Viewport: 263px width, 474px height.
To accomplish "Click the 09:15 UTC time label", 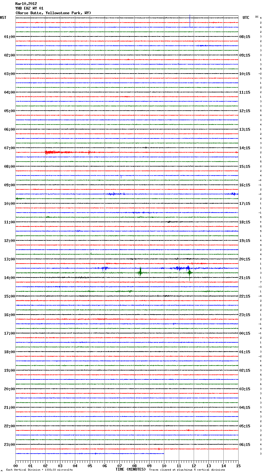I will [x=245, y=55].
